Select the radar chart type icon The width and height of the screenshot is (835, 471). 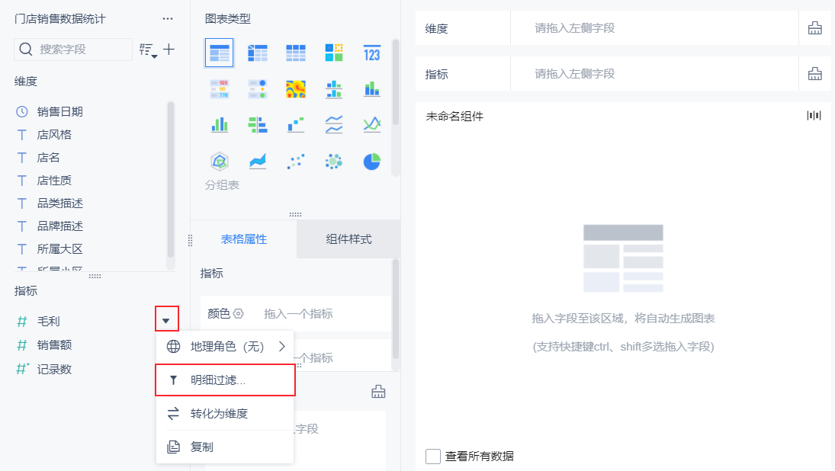(x=220, y=161)
